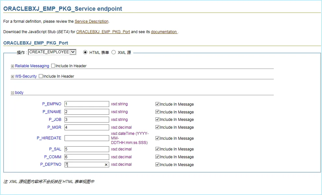Toggle Reliable Messaging Include In Header checkbox
This screenshot has width=322, height=195.
tap(53, 66)
